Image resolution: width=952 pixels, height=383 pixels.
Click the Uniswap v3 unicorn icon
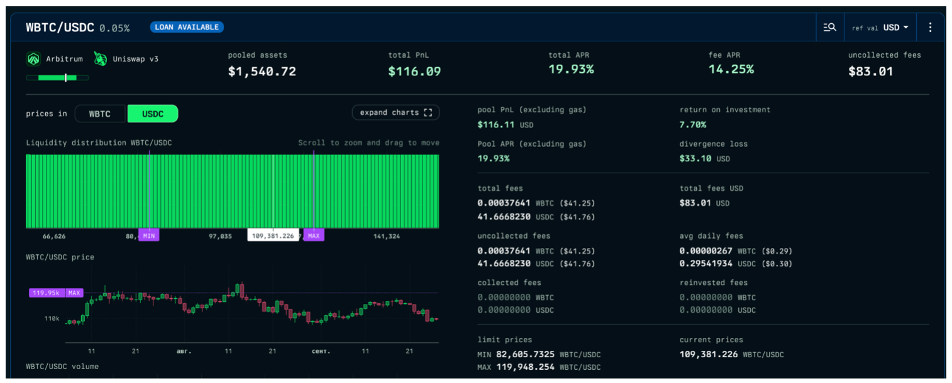(x=101, y=59)
